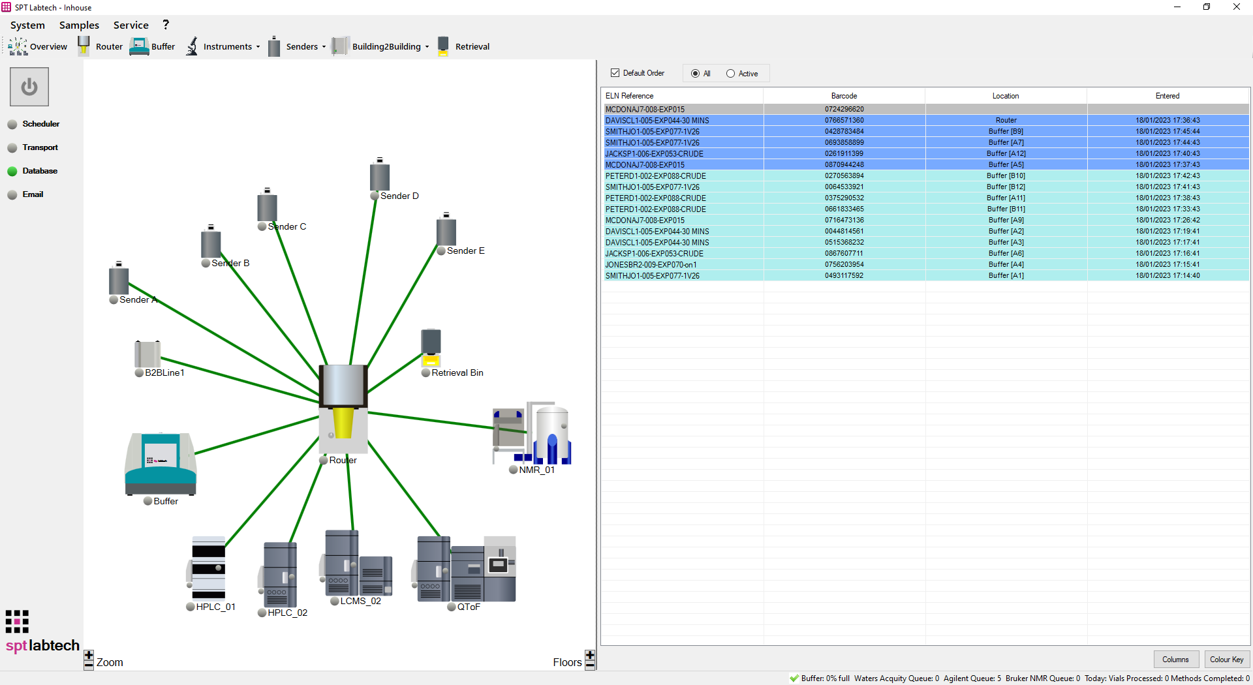Click the Zoom increase stepper control
The image size is (1253, 685).
89,654
